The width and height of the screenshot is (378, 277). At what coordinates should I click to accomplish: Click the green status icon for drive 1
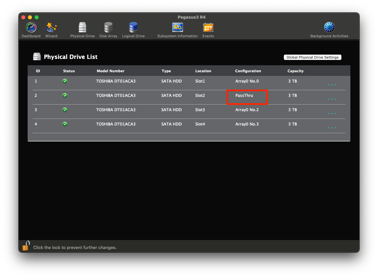(65, 81)
